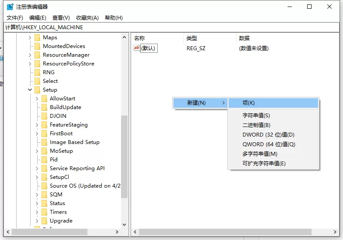Click the Pid folder icon

point(45,160)
